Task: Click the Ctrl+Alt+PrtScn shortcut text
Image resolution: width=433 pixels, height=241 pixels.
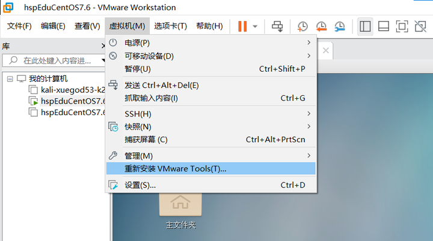Action: tap(275, 140)
